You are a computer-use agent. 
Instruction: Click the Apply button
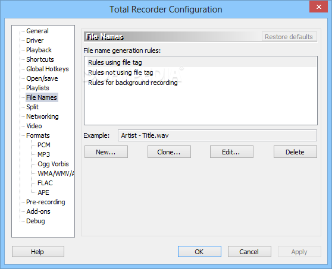pos(299,251)
